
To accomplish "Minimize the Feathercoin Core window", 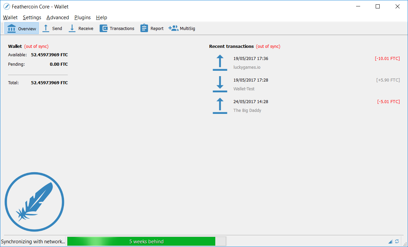I will point(358,6).
